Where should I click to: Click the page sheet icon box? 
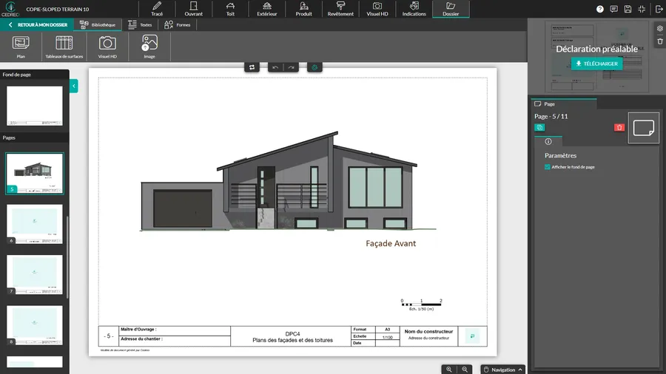coord(644,128)
